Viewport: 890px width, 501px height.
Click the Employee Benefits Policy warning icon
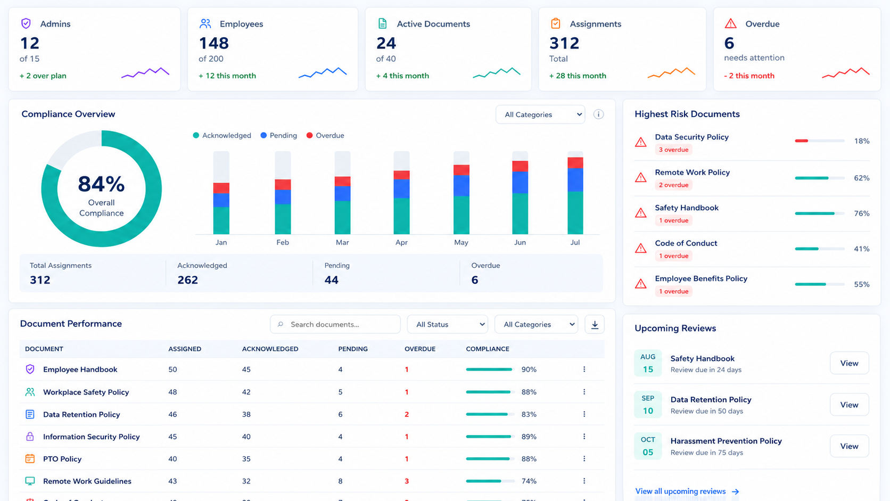pyautogui.click(x=641, y=284)
